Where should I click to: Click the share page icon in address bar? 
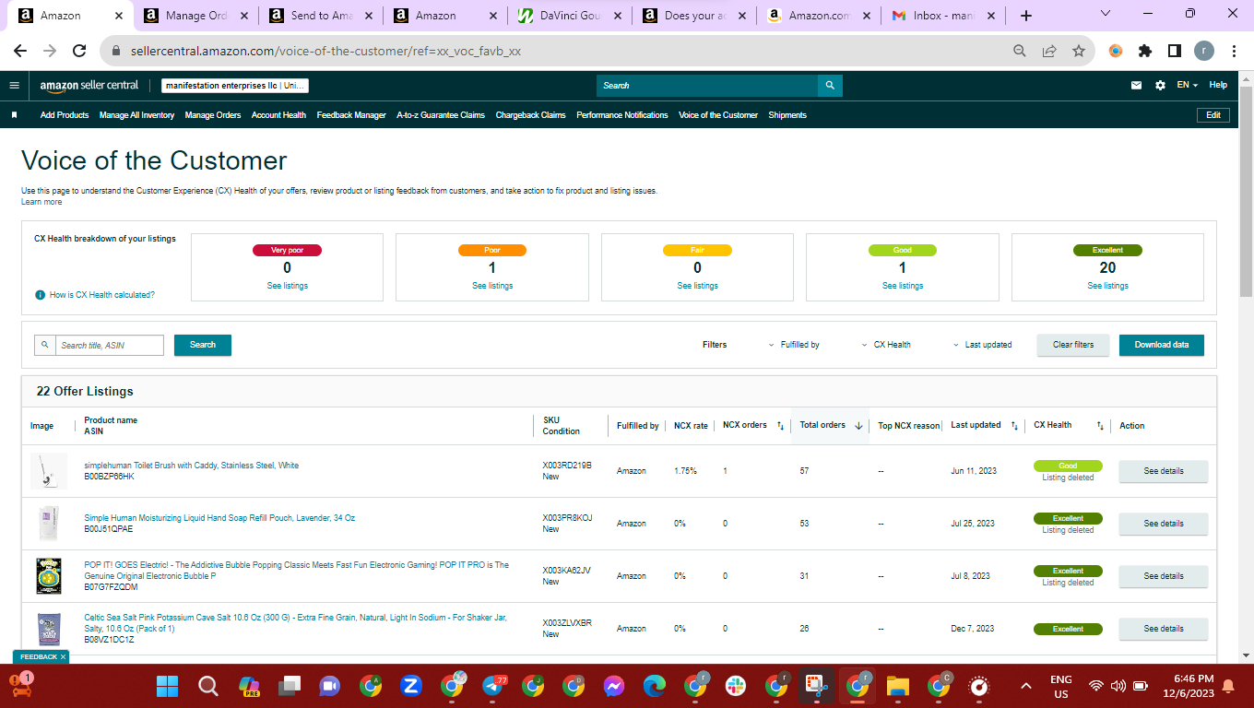click(1049, 52)
